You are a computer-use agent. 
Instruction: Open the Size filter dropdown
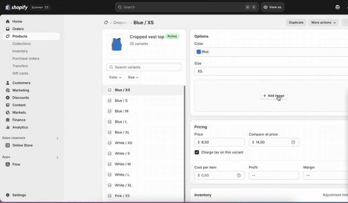133,77
